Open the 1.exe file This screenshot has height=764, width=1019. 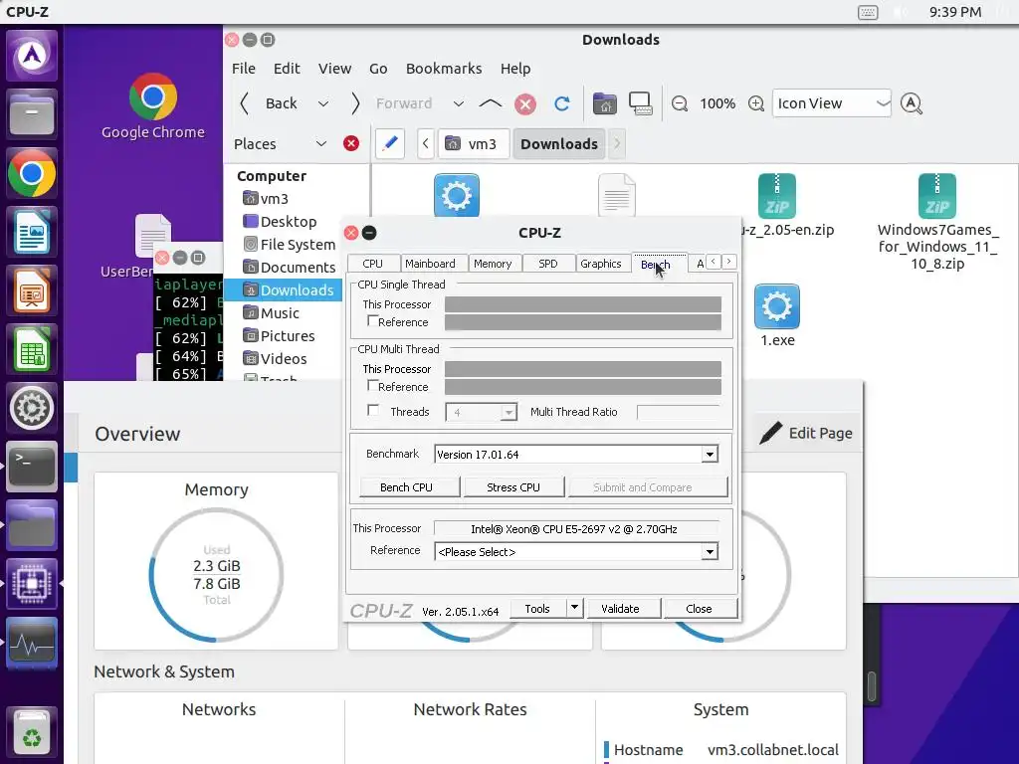pos(777,316)
